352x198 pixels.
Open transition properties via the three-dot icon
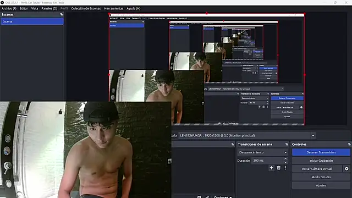click(285, 168)
